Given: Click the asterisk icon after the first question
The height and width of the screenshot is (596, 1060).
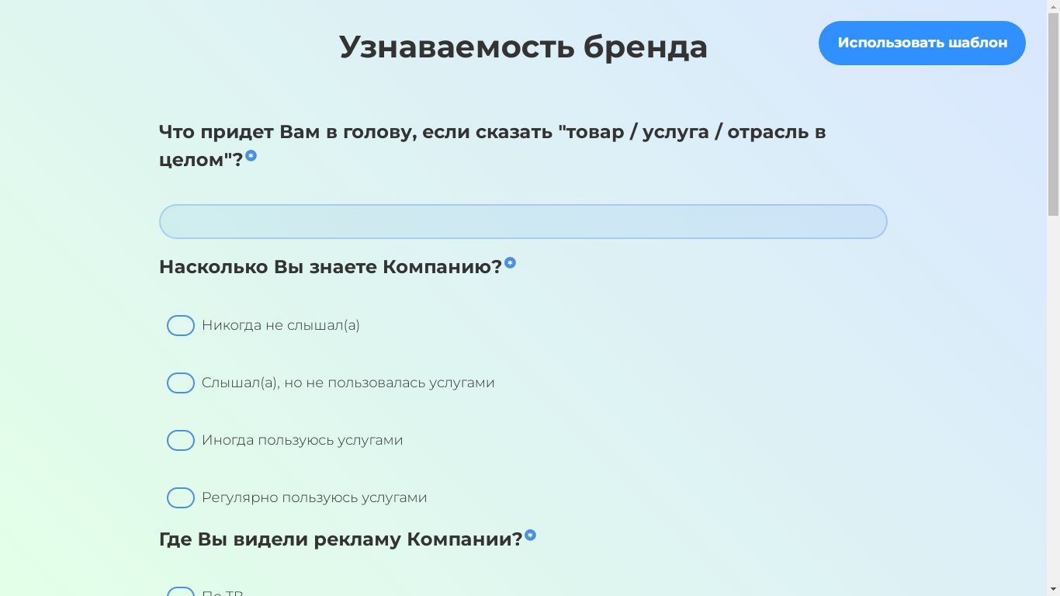Looking at the screenshot, I should click(x=250, y=155).
